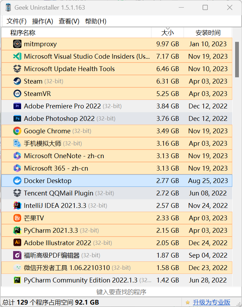This screenshot has height=307, width=242.
Task: Select the Microsoft 365 - zh-cn name
Action: click(x=56, y=168)
